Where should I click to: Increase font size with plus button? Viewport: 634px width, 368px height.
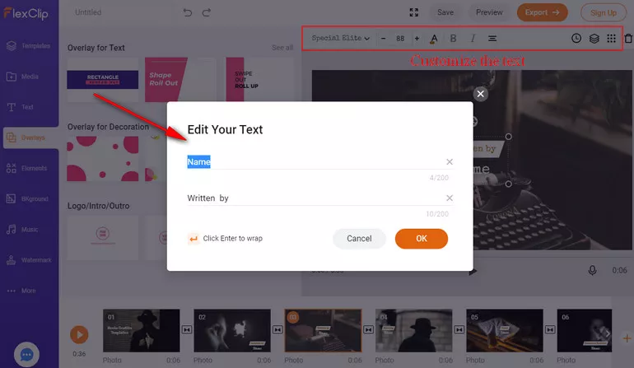coord(417,39)
